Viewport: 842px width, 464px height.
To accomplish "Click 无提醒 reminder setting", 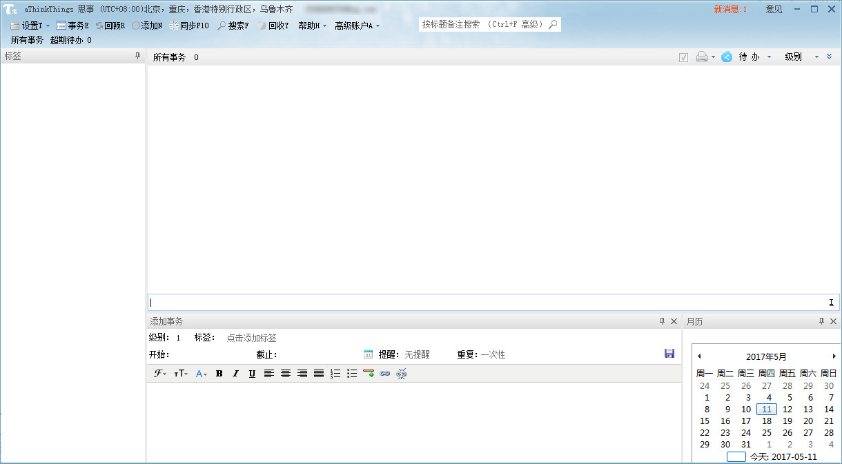I will (x=417, y=354).
